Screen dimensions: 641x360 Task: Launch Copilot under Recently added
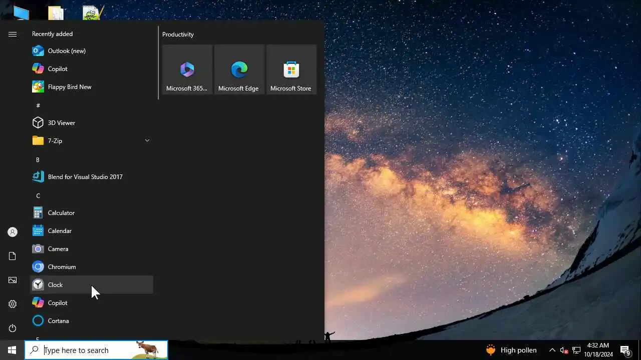pyautogui.click(x=92, y=69)
